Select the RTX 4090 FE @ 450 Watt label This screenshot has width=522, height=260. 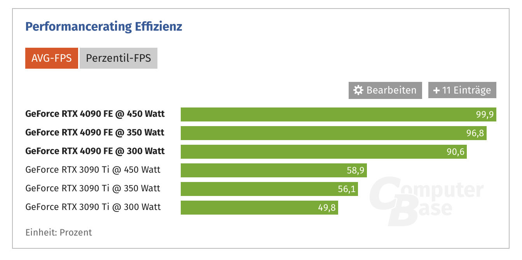click(x=95, y=114)
